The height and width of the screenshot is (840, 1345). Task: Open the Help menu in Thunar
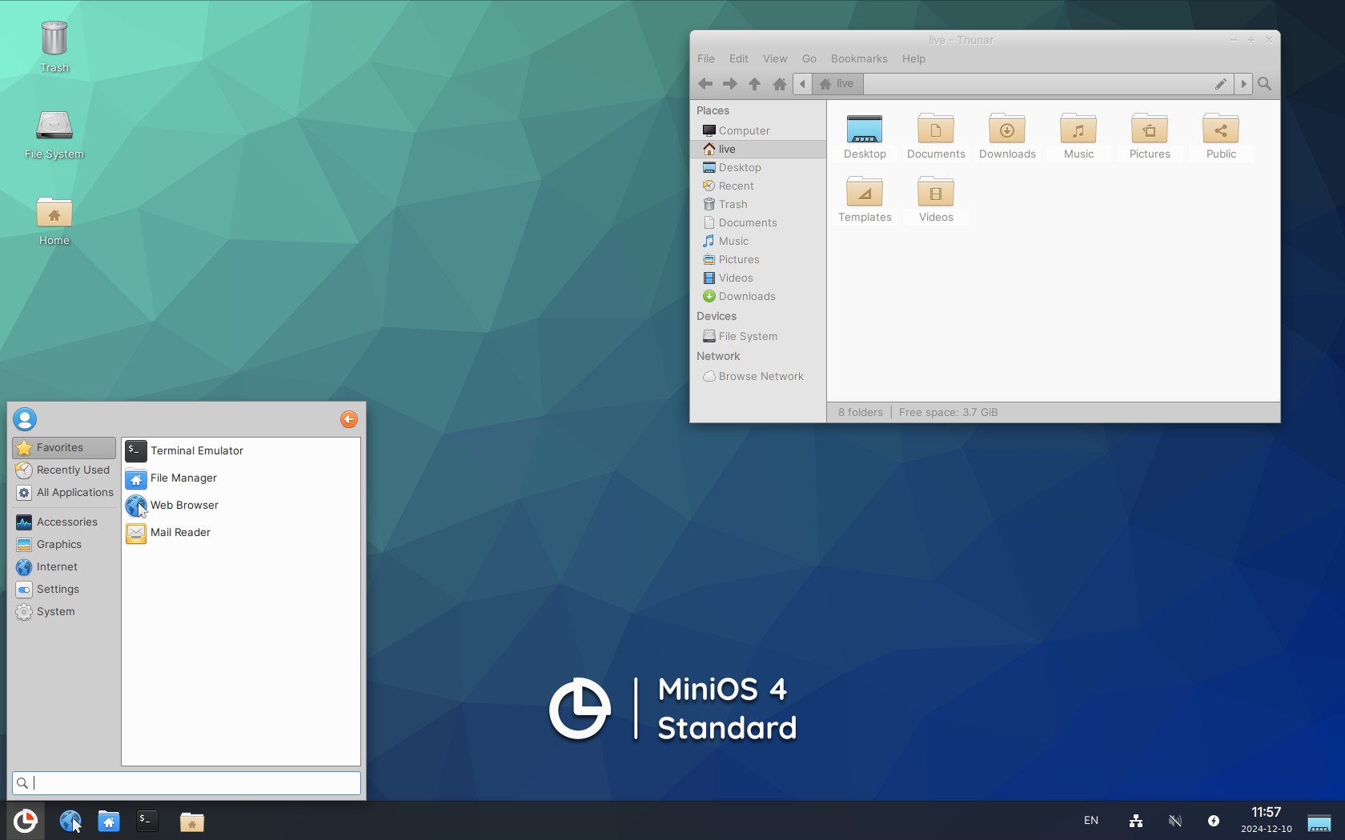(913, 59)
